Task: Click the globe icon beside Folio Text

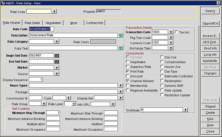Action: [121, 48]
